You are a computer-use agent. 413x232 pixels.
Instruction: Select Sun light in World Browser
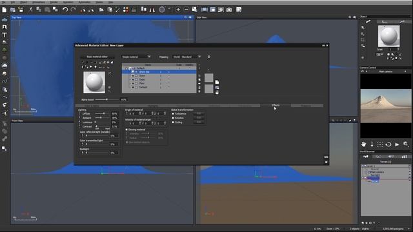point(375,175)
